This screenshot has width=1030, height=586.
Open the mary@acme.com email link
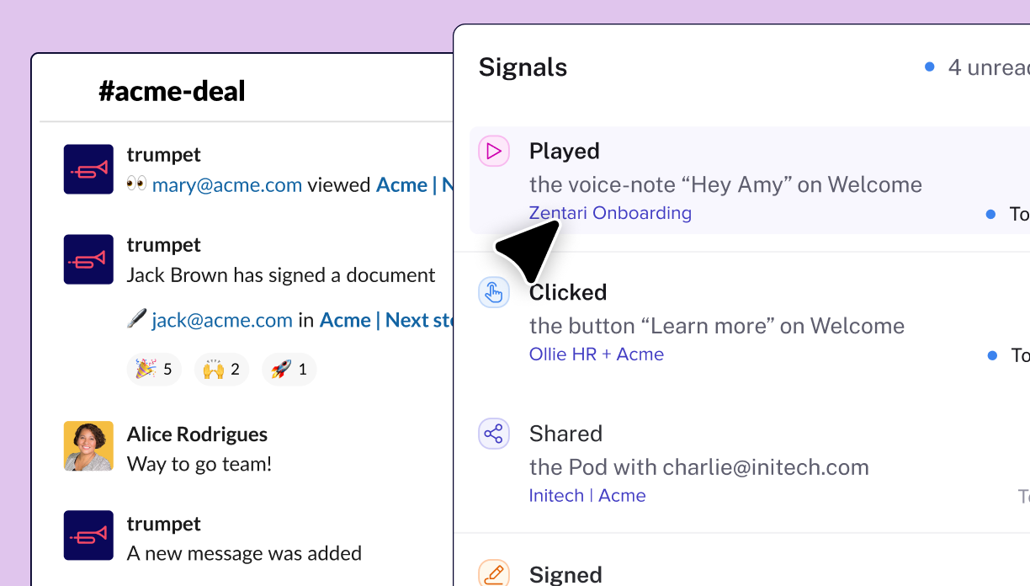click(x=227, y=185)
